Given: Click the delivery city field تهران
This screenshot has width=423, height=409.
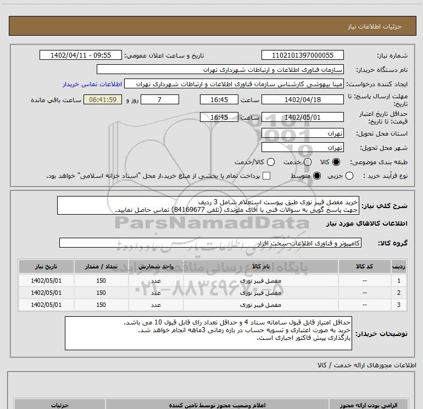Looking at the screenshot, I should click(302, 147).
